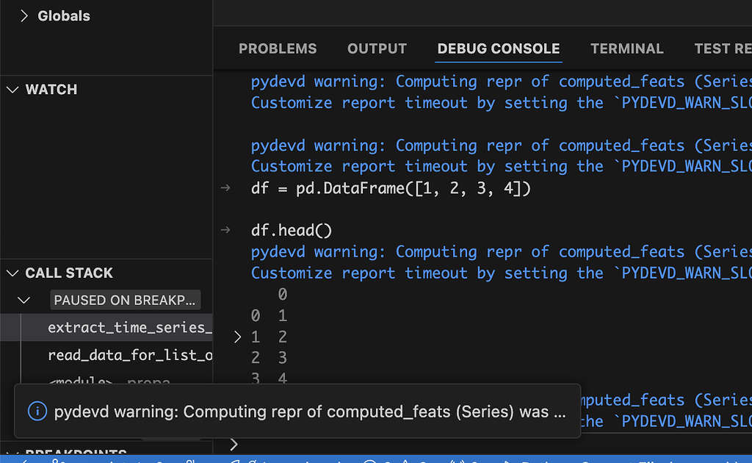This screenshot has height=463, width=752.
Task: Click the warnings triangle icon in the status bar
Action: pos(404,460)
